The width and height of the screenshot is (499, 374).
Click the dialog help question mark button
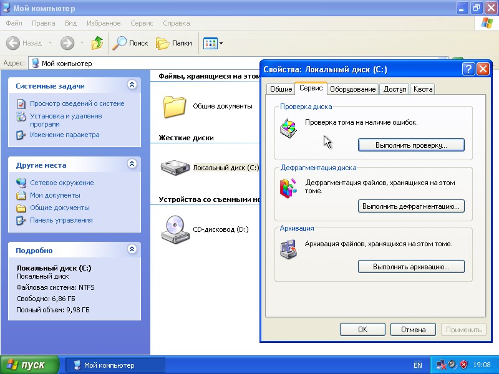point(468,69)
